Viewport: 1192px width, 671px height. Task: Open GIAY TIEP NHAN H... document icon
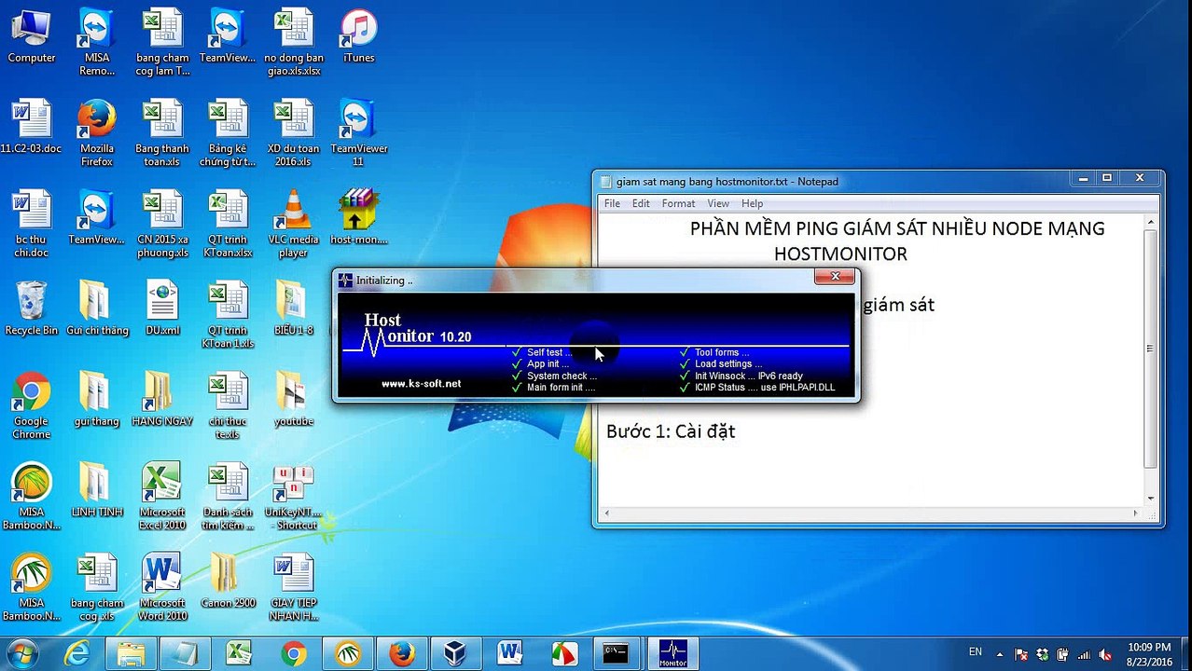[x=293, y=588]
